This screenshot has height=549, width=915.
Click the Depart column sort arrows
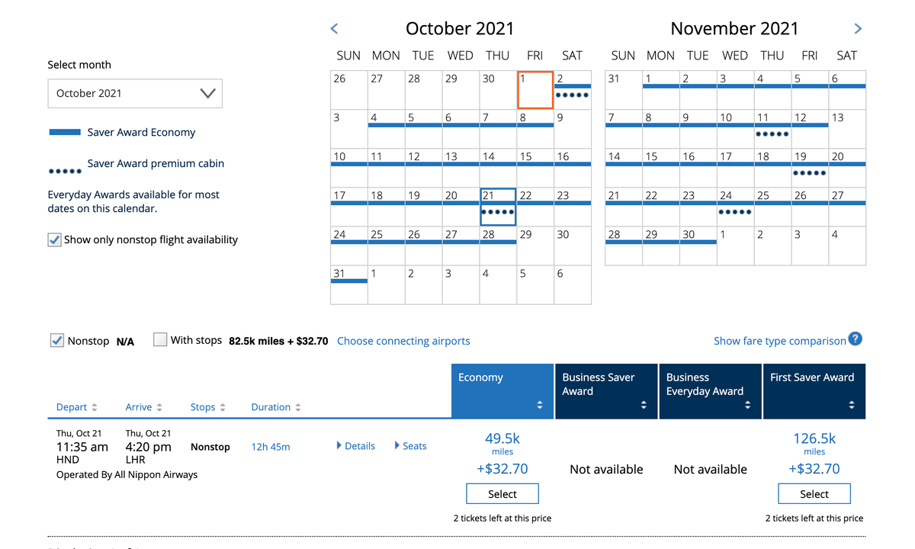[x=94, y=406]
